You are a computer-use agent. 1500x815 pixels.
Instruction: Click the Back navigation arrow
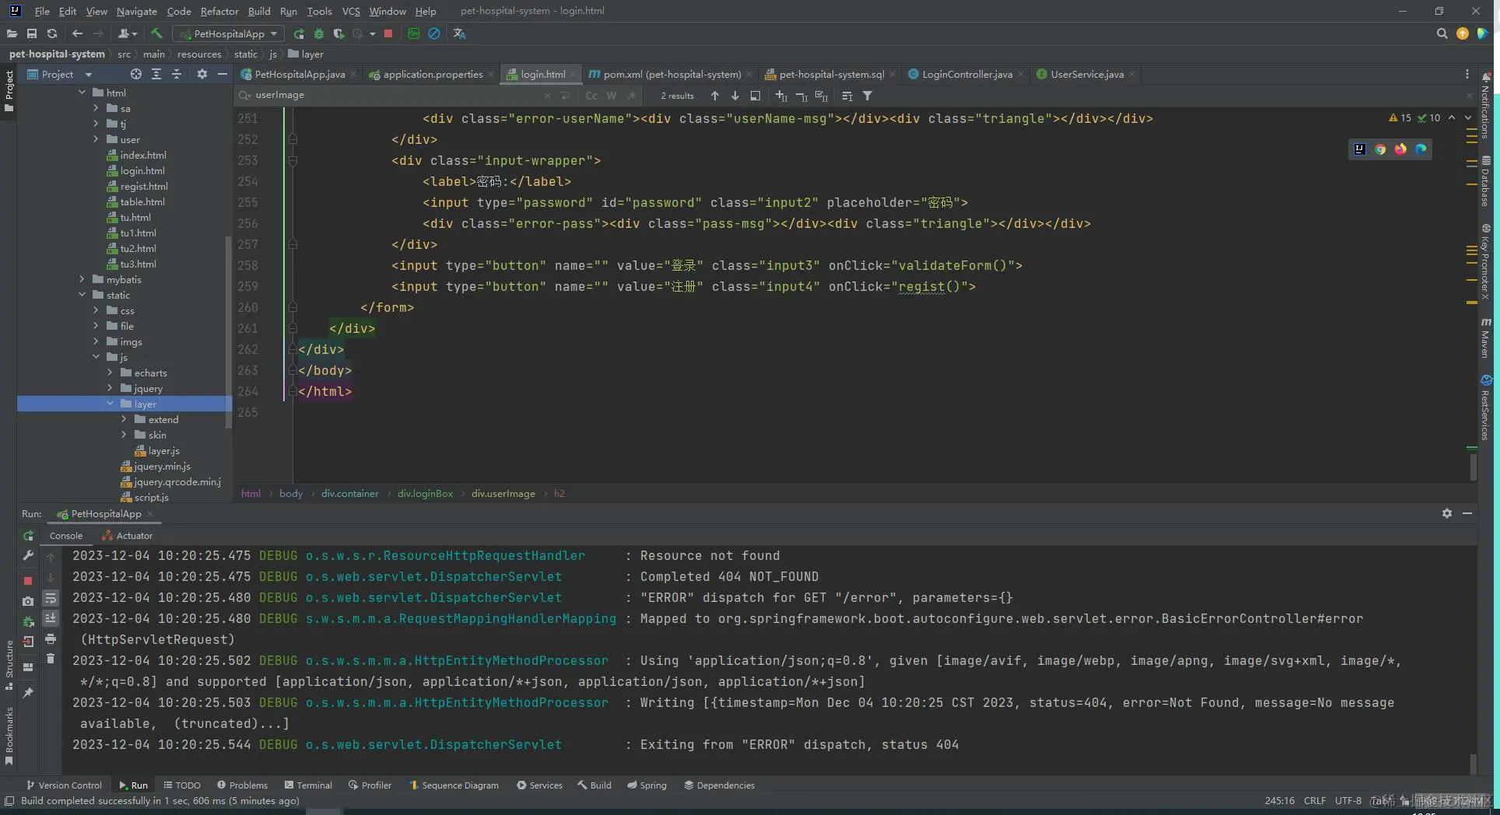pos(77,33)
